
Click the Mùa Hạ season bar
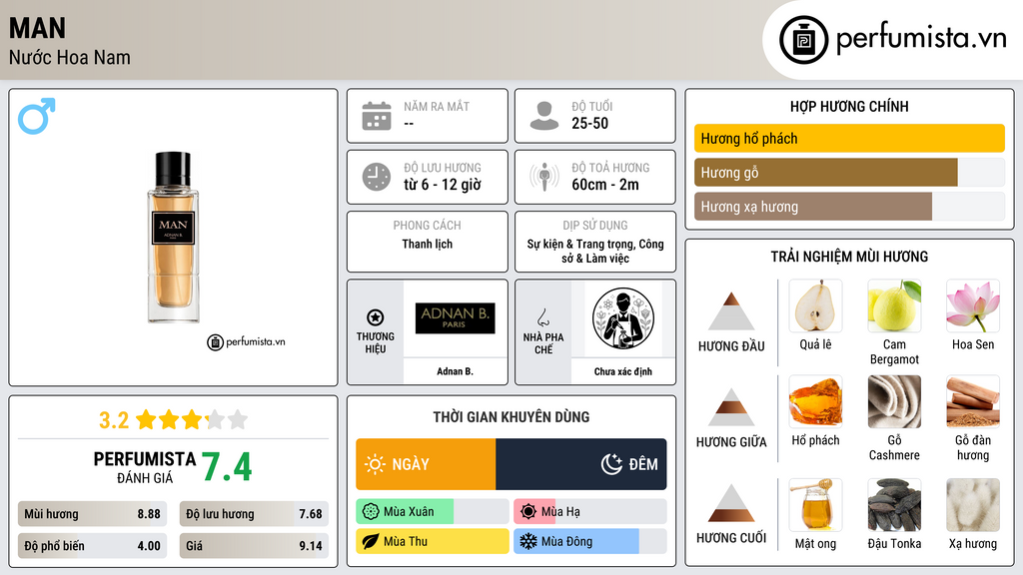click(x=589, y=512)
